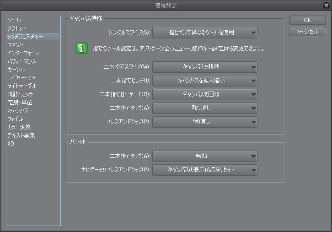Close the 環境設定 dialog with X

(x=326, y=5)
